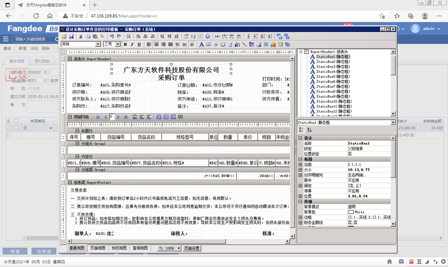Select the 货品名称 column header cell
448x267 pixels.
click(x=146, y=137)
